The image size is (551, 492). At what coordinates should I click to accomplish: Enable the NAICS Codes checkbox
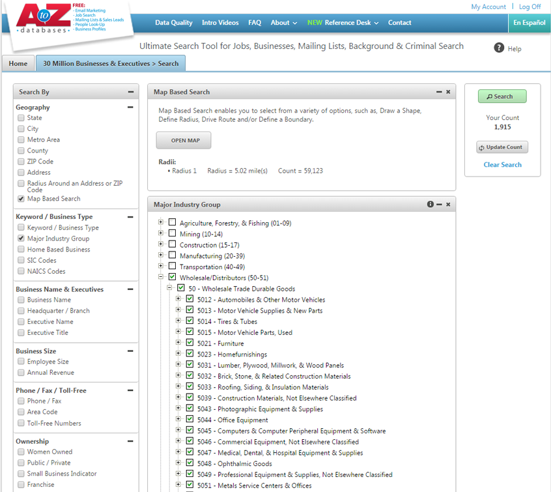(21, 271)
